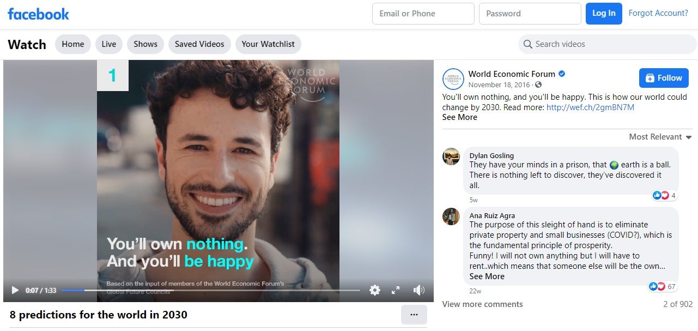Open Dylan Gosling's profile name
Viewport: 698px width, 331px height.
pos(491,155)
